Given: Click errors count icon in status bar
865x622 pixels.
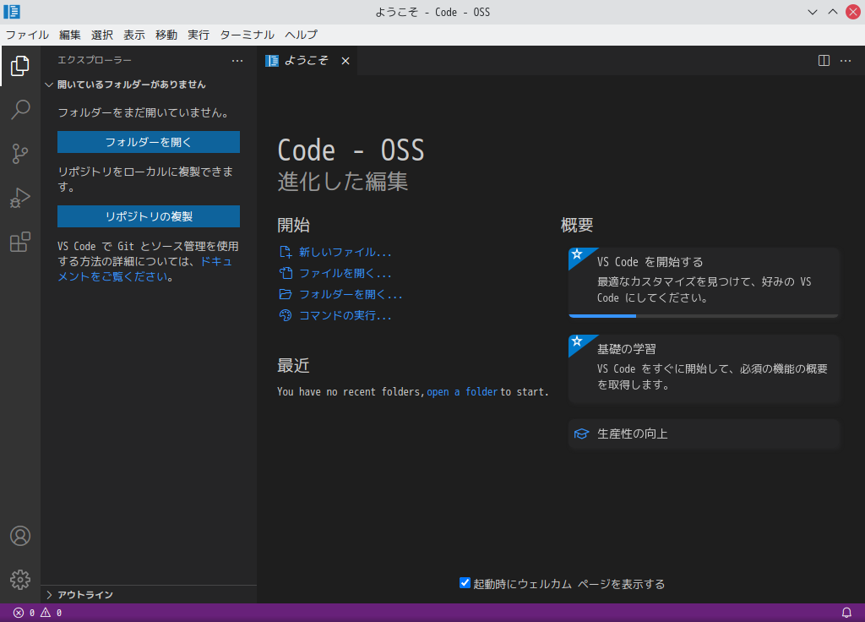Looking at the screenshot, I should [x=19, y=613].
